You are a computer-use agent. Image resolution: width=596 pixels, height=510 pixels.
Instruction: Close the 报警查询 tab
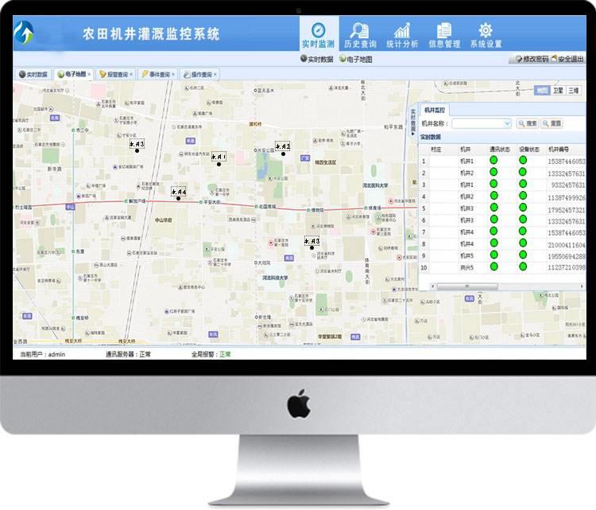pos(131,74)
